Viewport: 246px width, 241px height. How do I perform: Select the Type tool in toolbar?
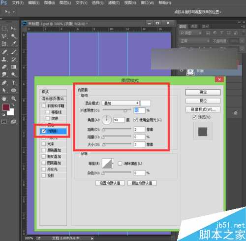tap(13, 83)
